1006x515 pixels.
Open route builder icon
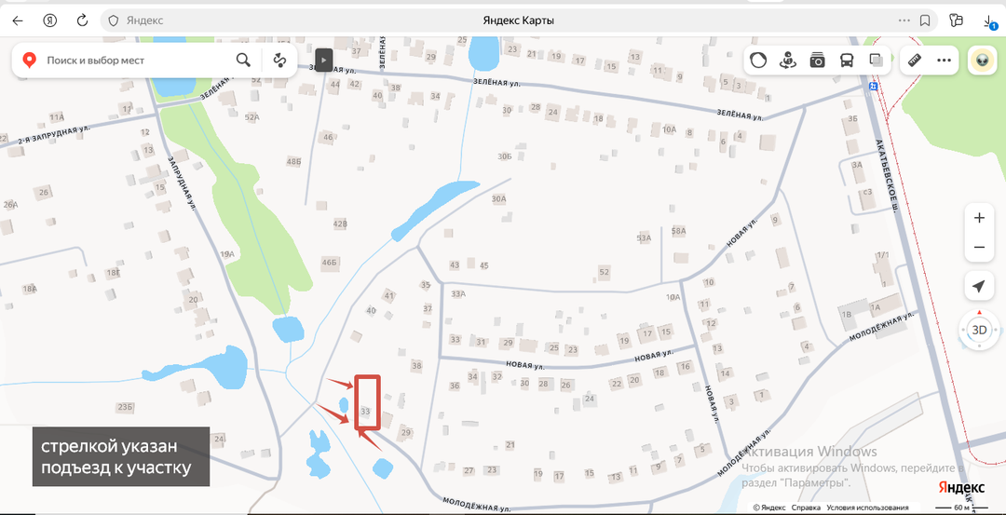click(279, 61)
